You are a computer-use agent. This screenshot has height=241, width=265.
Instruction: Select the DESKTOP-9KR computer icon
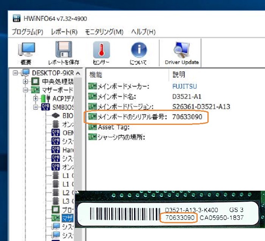coord(25,73)
